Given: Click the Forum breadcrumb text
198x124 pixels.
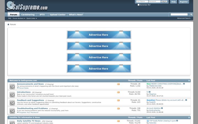Looking at the screenshot, I should (13, 25).
